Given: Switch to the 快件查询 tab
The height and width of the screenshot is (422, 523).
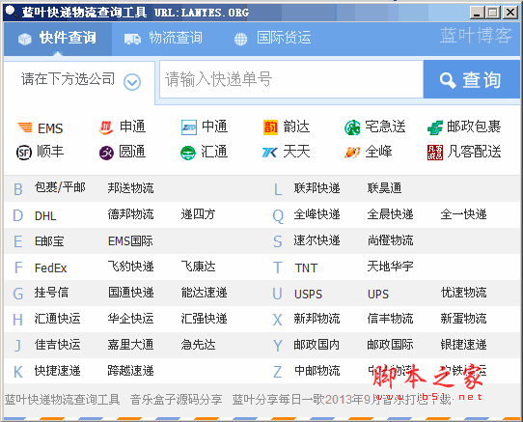Looking at the screenshot, I should pos(58,38).
